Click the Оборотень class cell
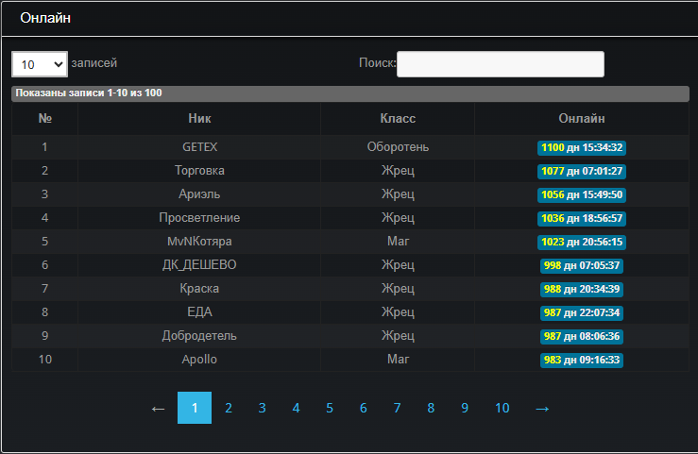The height and width of the screenshot is (454, 698). [x=398, y=147]
